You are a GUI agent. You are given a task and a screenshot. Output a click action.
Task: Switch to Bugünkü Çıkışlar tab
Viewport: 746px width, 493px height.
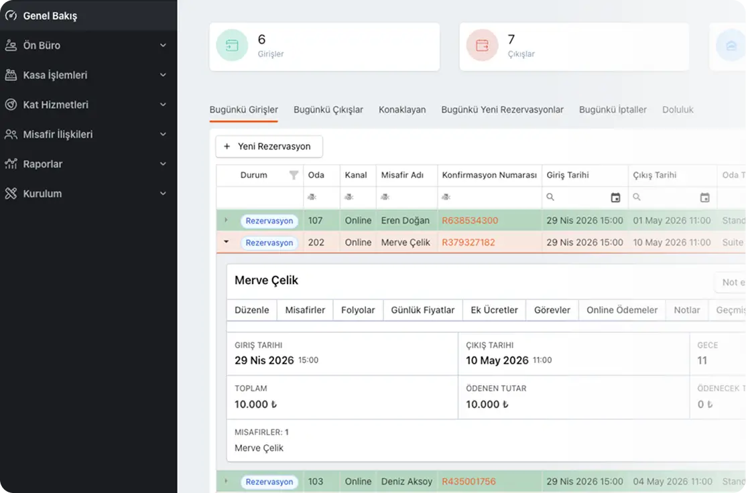click(x=328, y=109)
